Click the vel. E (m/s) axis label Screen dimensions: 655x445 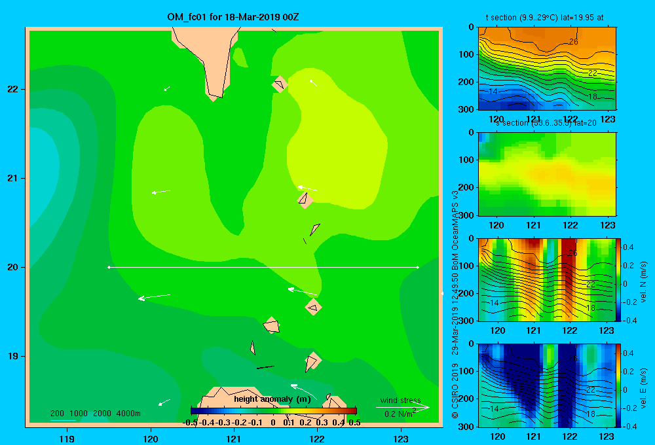pos(644,388)
